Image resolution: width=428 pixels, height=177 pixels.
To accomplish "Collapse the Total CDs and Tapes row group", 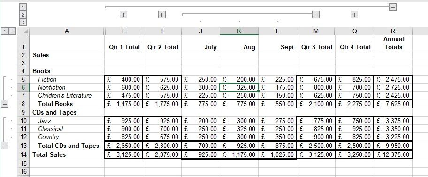I will click(x=5, y=146).
